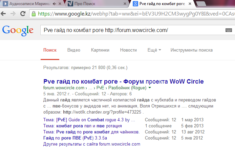Image resolution: width=235 pixels, height=156 pixels.
Task: Click the 1 сообщение text
Action: tap(158, 126)
